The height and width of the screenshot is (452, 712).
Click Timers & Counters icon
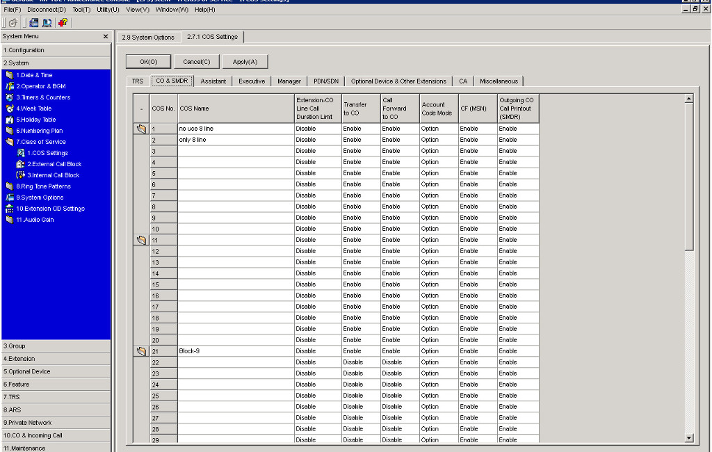pos(10,97)
